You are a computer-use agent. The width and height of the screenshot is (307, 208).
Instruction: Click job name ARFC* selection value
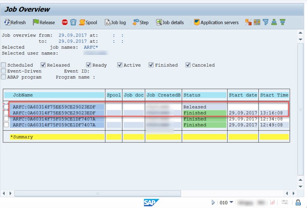pyautogui.click(x=91, y=47)
